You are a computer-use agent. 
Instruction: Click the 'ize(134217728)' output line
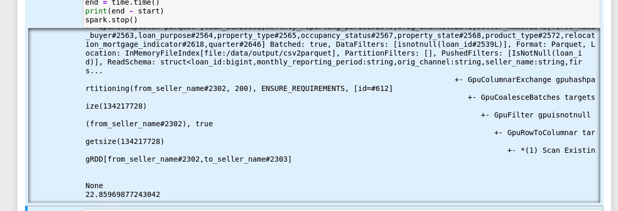[116, 106]
